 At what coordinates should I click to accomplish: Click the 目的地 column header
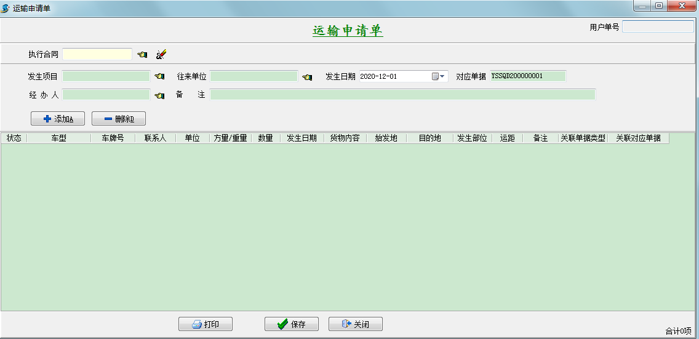click(429, 138)
